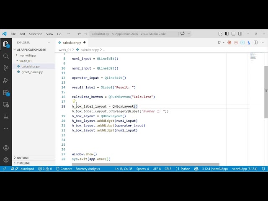This screenshot has height=201, width=268.
Task: Show additional activity bar views ellipsis
Action: tap(6, 129)
